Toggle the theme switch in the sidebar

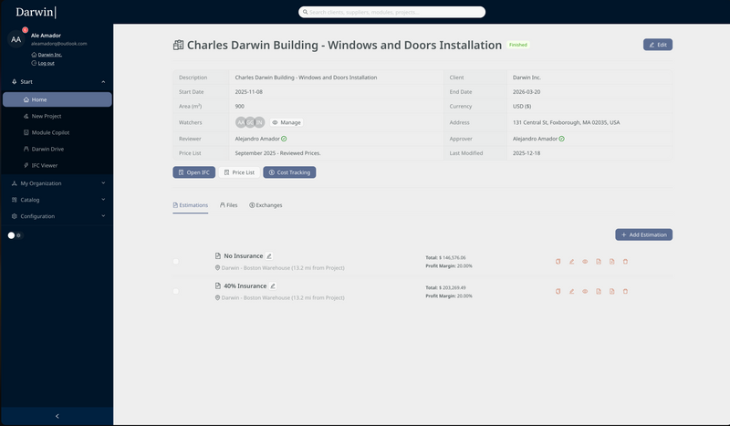15,235
